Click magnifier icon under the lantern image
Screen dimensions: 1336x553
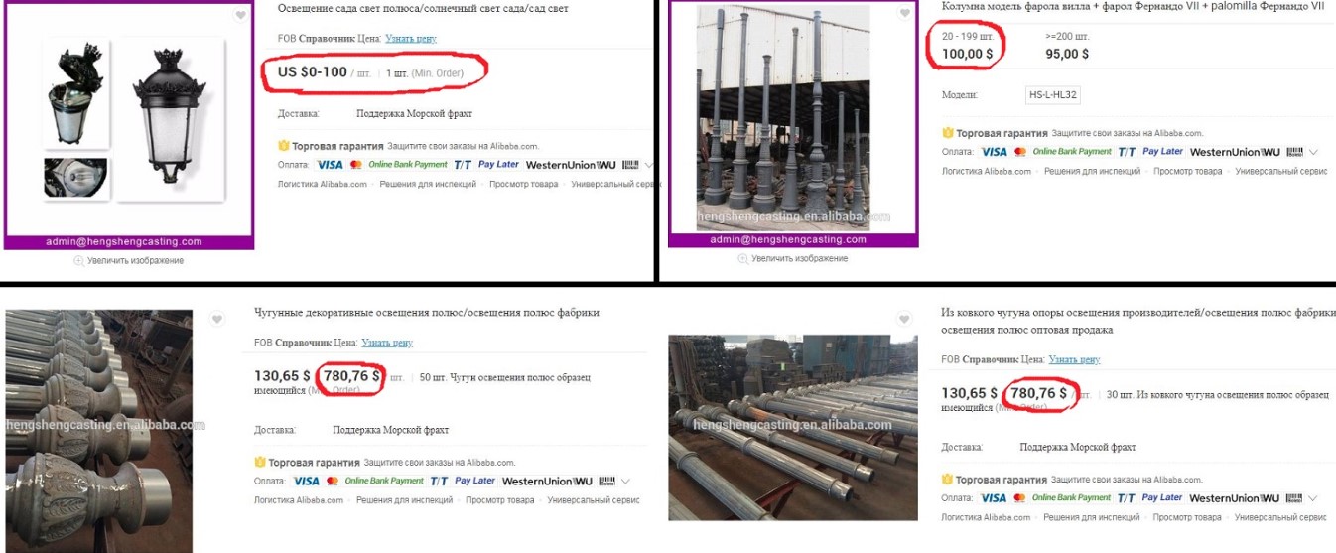[78, 260]
